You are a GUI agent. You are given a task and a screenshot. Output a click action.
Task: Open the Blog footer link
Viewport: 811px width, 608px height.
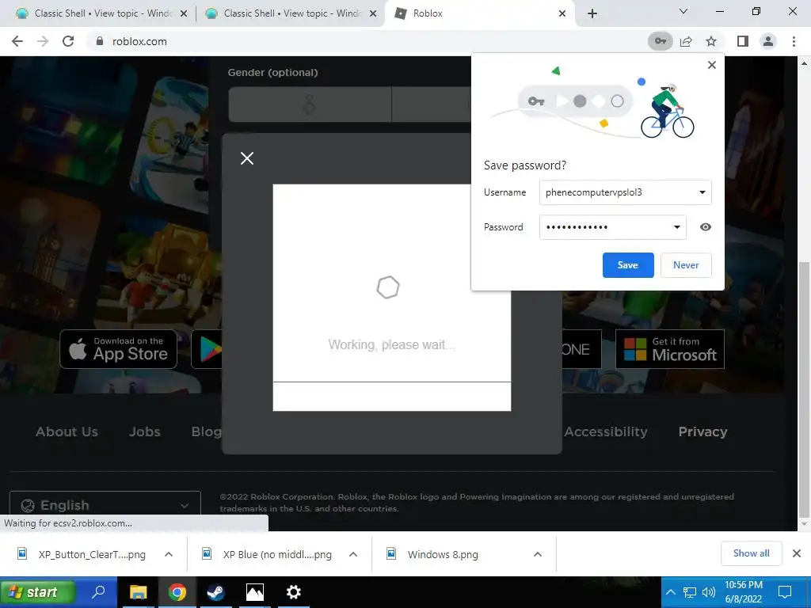tap(207, 431)
